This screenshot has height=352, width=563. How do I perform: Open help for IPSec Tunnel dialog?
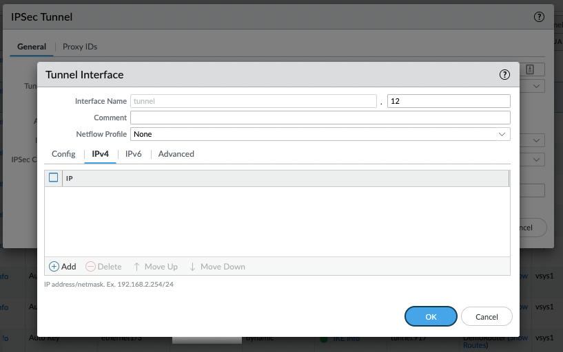pos(539,16)
